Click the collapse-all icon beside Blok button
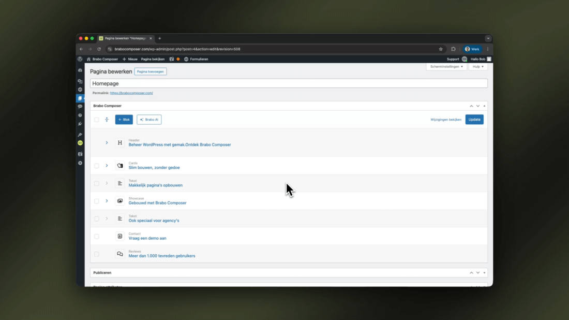Screen dimensions: 569x320 (107, 120)
